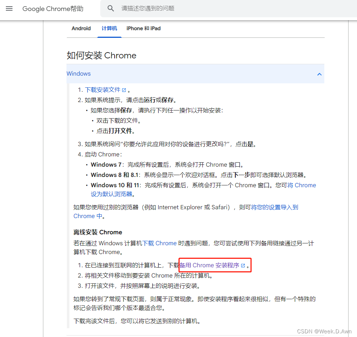Image resolution: width=357 pixels, height=337 pixels.
Task: Open Google Chrome帮助 home title
Action: 53,9
